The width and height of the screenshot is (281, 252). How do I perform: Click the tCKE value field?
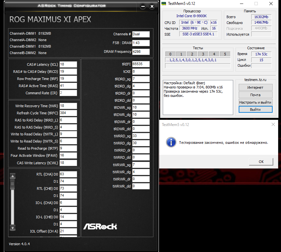pos(141,72)
